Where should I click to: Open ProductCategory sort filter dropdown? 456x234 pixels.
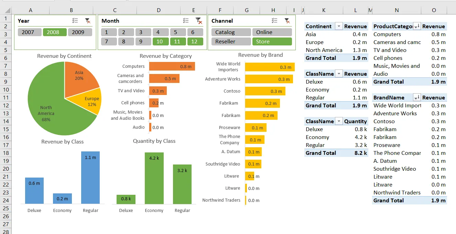coord(417,26)
